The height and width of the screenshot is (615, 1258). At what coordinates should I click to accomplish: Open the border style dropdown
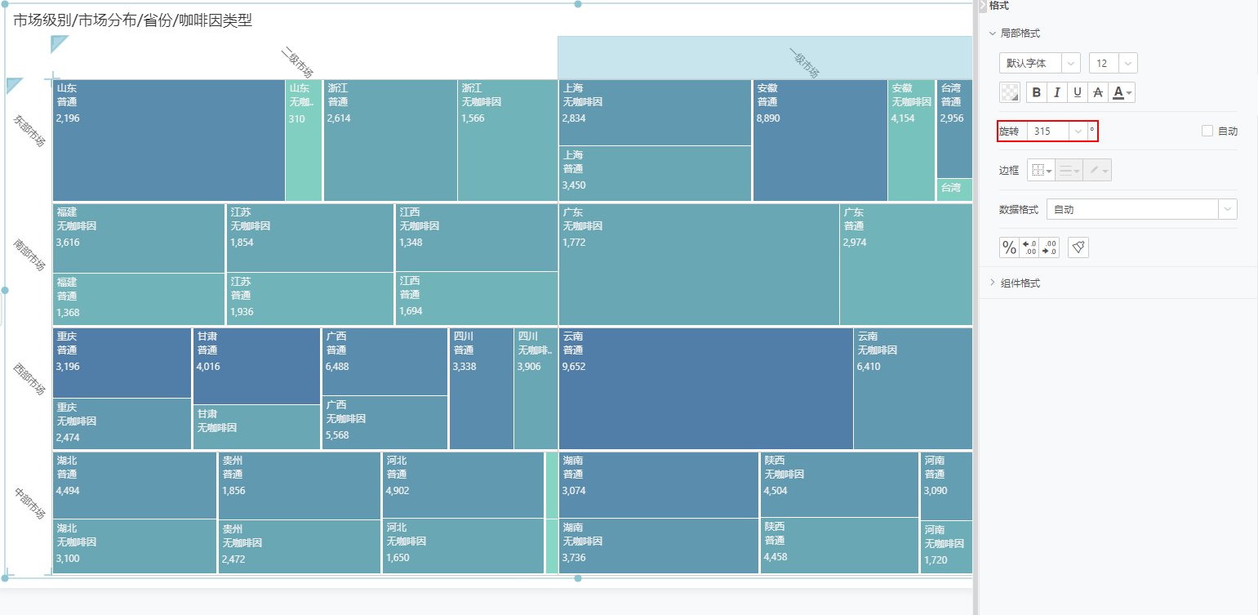[x=1041, y=171]
